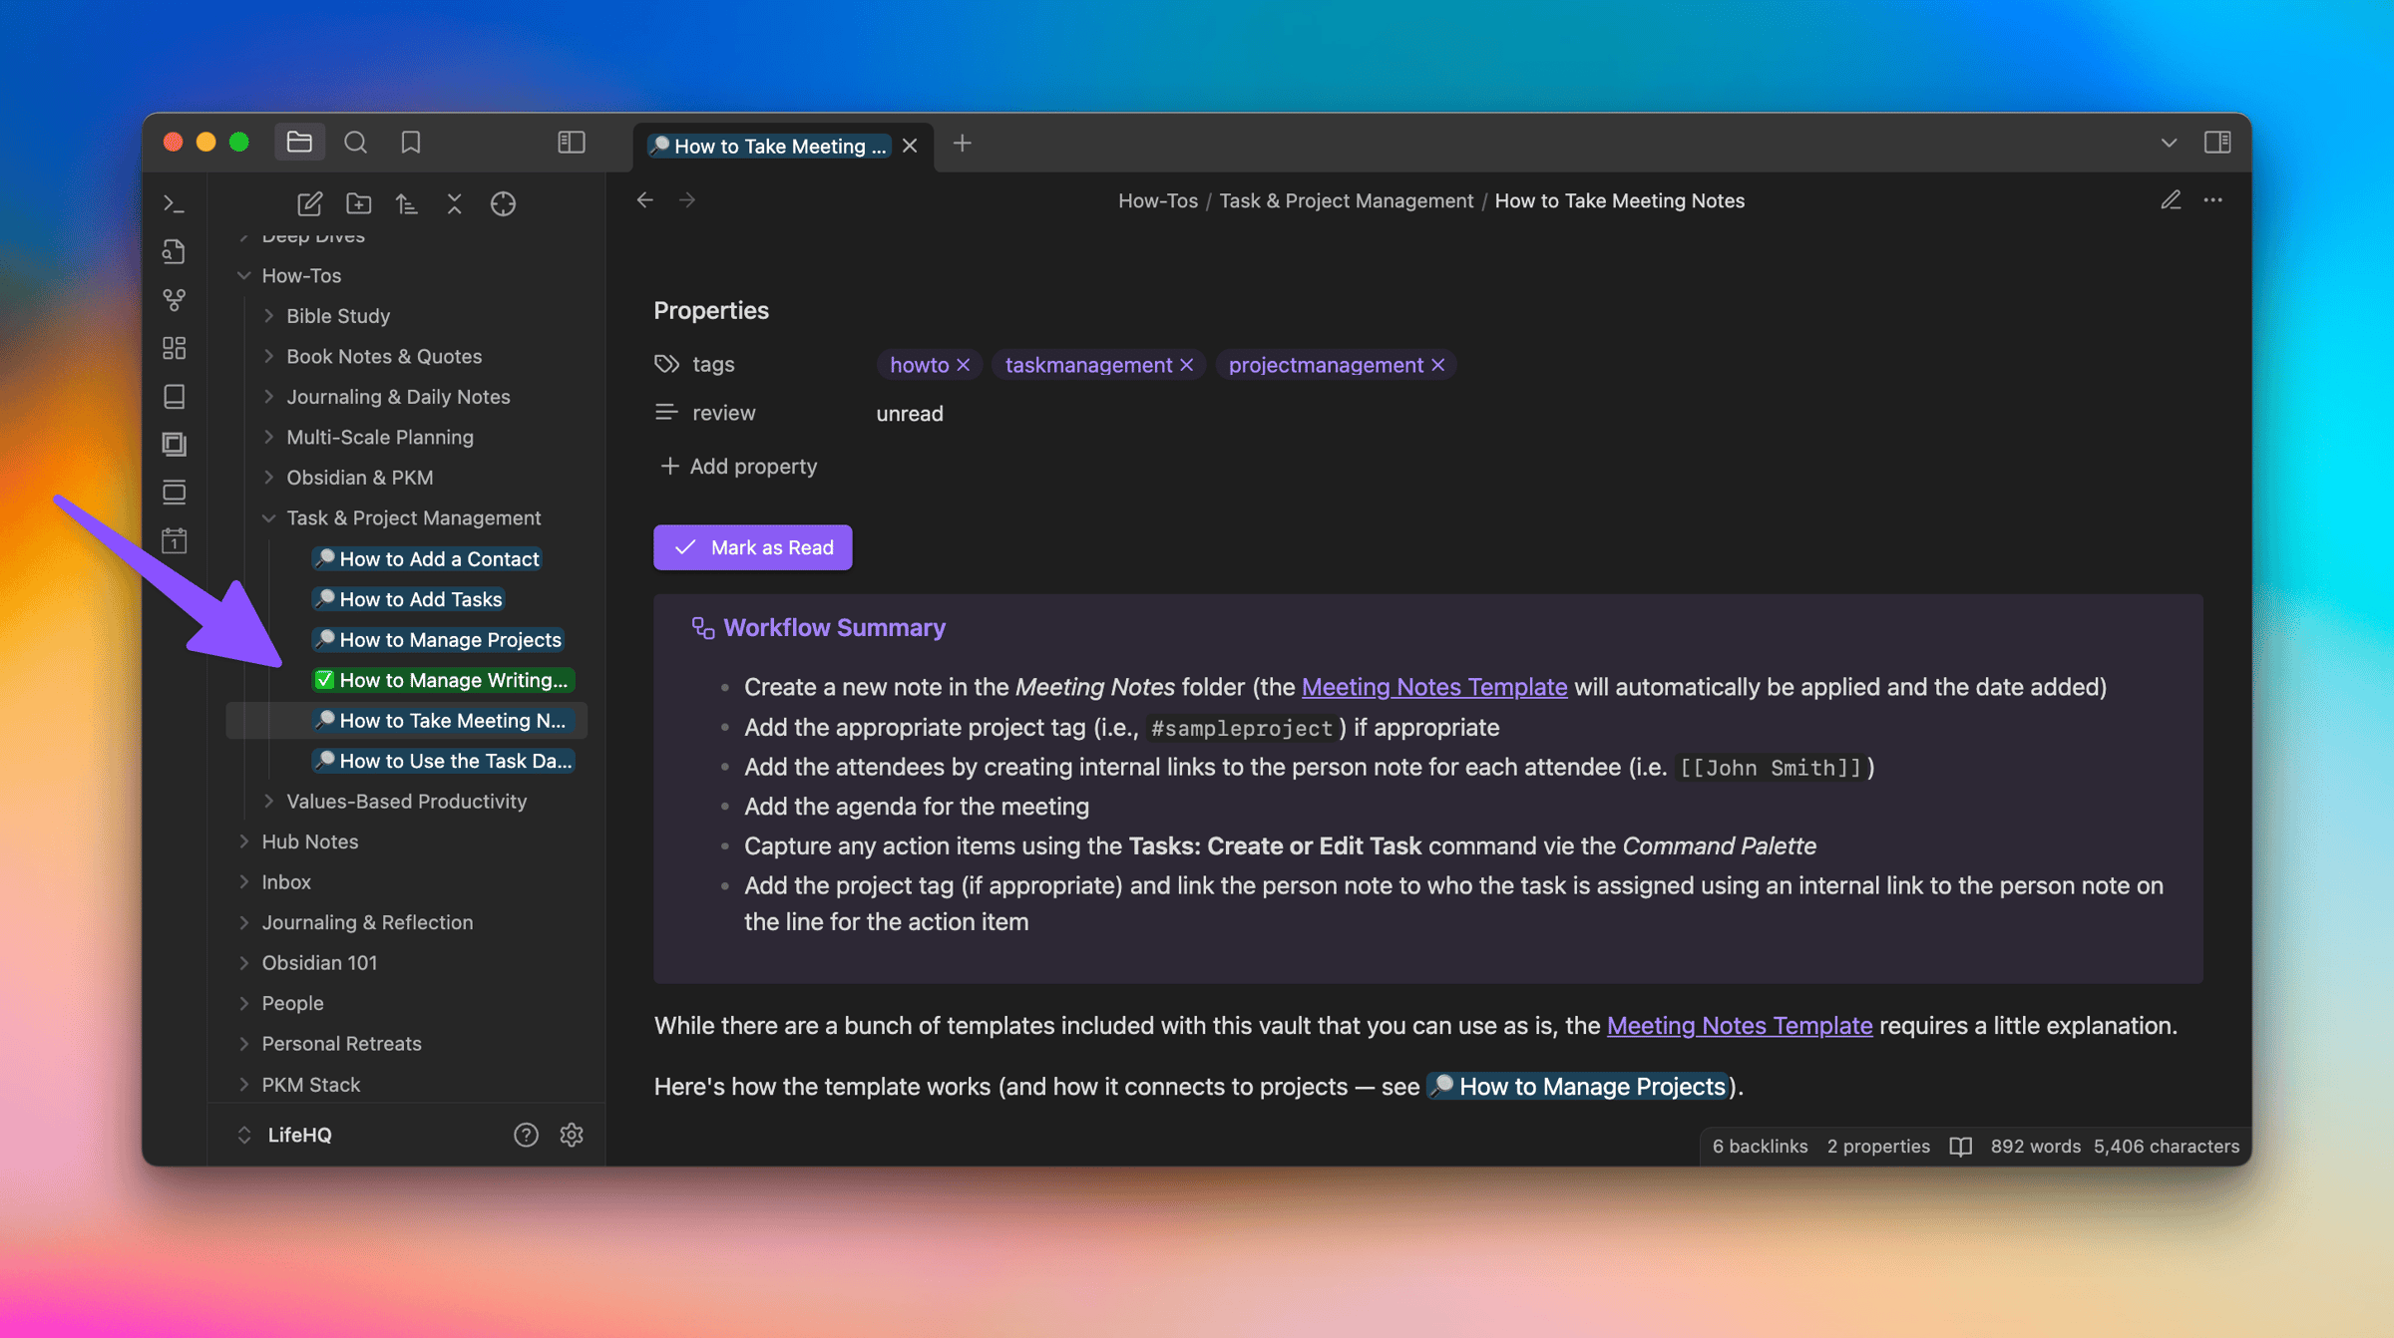2394x1338 pixels.
Task: Click the slides-style ribbon icon
Action: tap(175, 493)
